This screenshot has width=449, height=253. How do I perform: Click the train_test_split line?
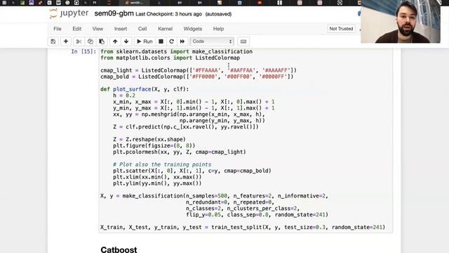(243, 228)
